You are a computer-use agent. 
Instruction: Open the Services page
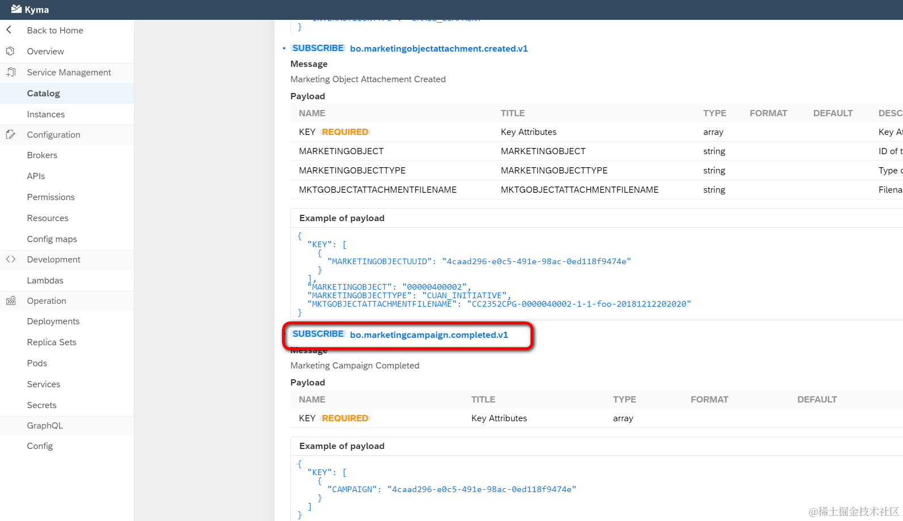pos(44,384)
